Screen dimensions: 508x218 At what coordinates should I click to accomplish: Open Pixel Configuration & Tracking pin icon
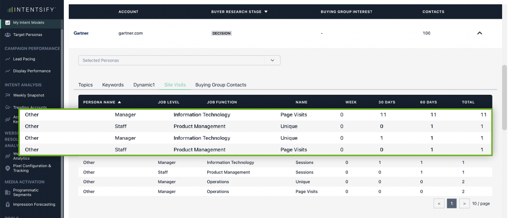[8, 168]
